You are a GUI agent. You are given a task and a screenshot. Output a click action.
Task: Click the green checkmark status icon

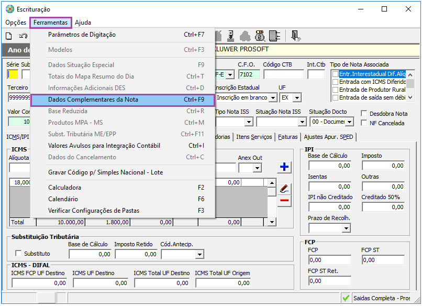pyautogui.click(x=346, y=298)
